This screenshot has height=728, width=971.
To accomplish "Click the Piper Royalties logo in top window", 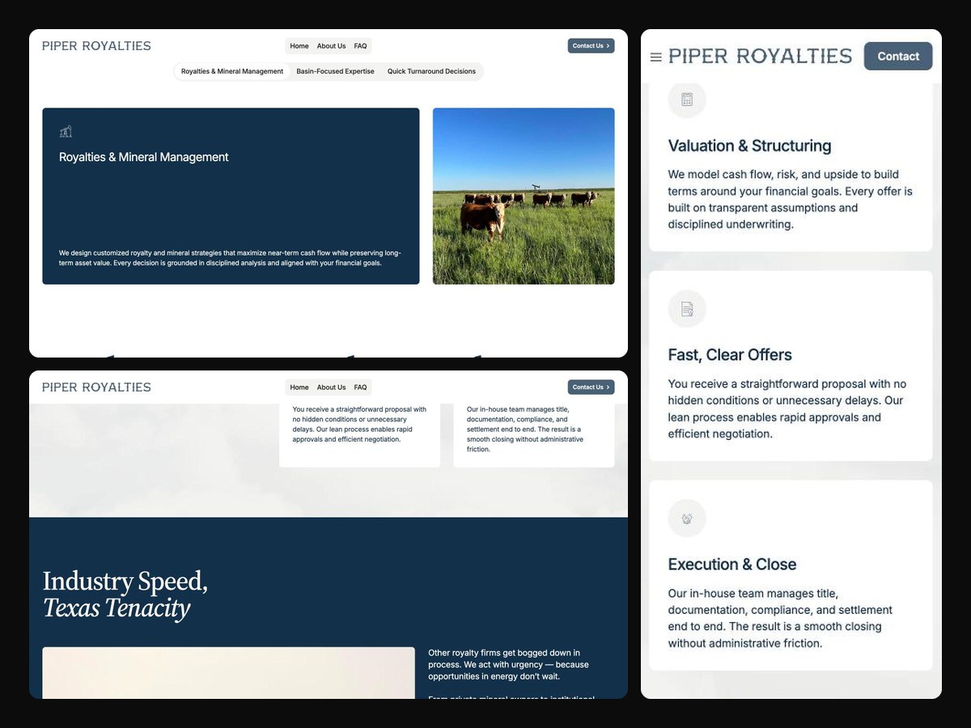I will point(96,46).
